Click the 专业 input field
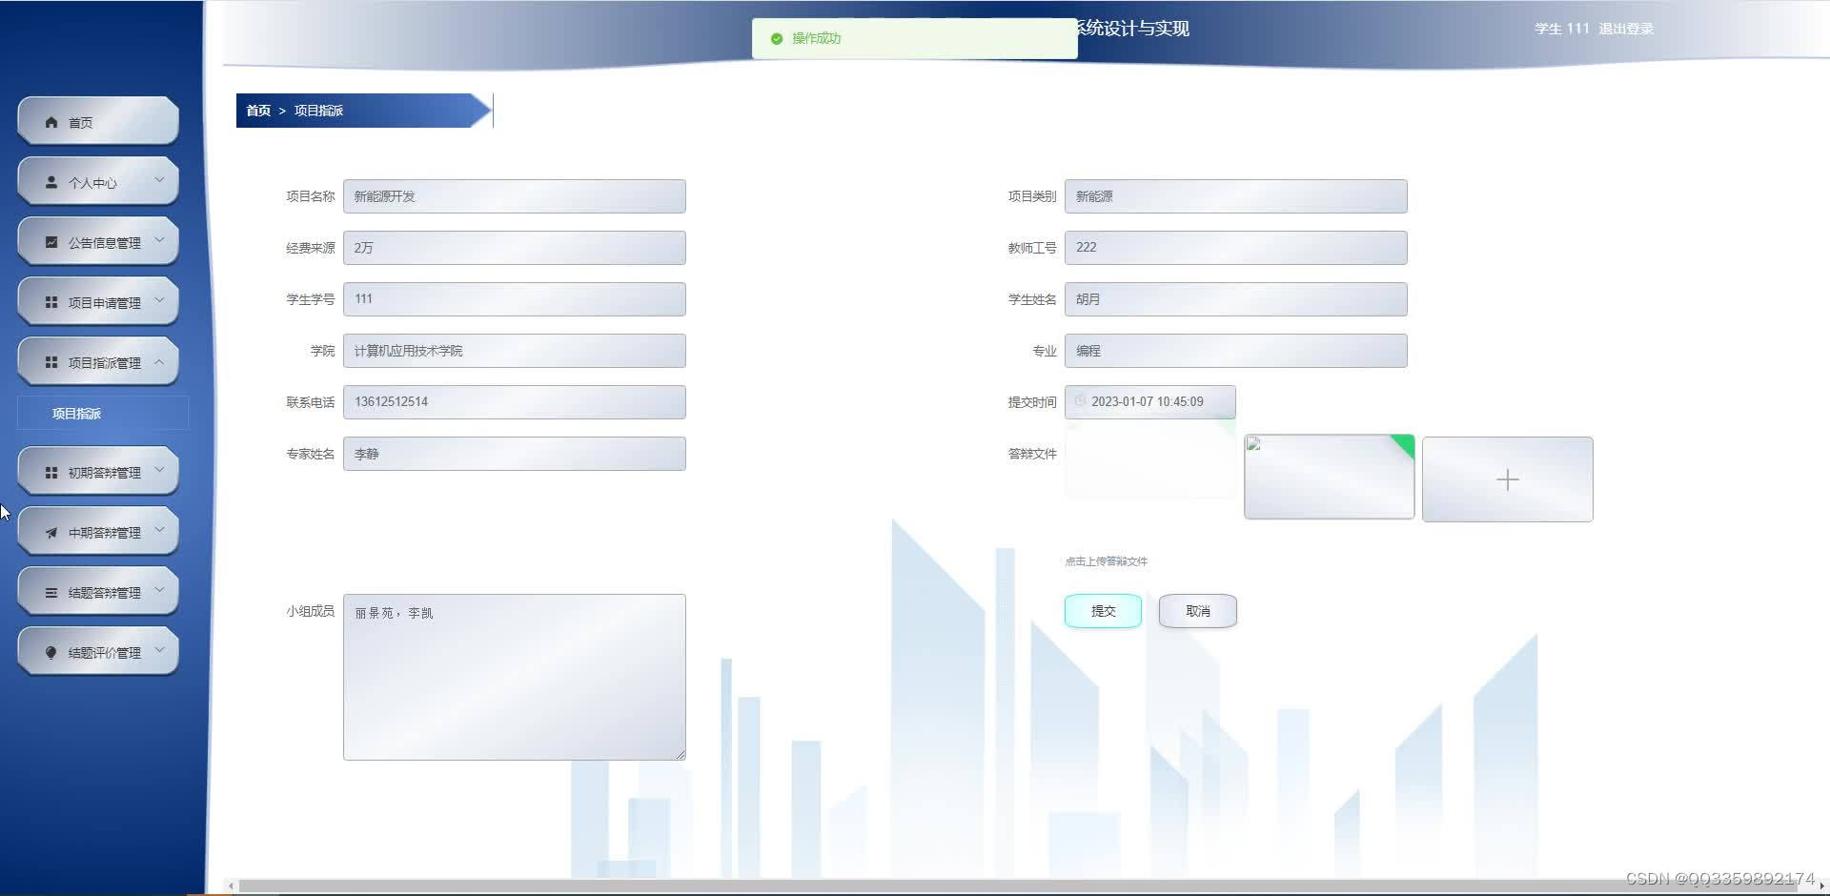Viewport: 1830px width, 896px height. tap(1235, 351)
